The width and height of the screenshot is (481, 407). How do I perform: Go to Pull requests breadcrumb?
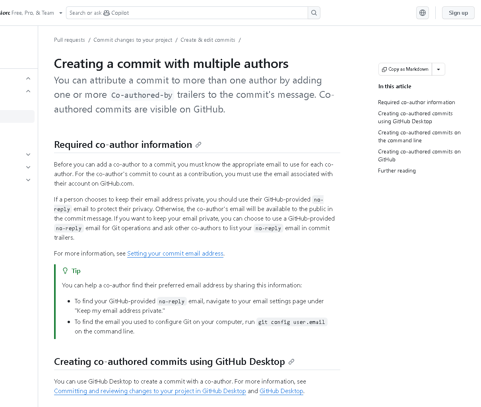click(70, 40)
